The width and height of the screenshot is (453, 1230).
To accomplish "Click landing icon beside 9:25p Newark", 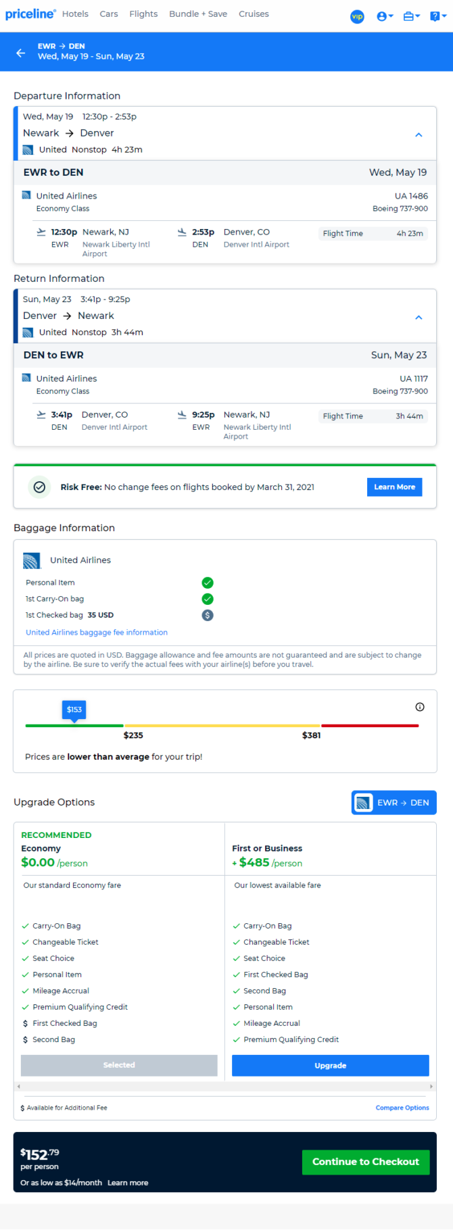I will pos(182,415).
